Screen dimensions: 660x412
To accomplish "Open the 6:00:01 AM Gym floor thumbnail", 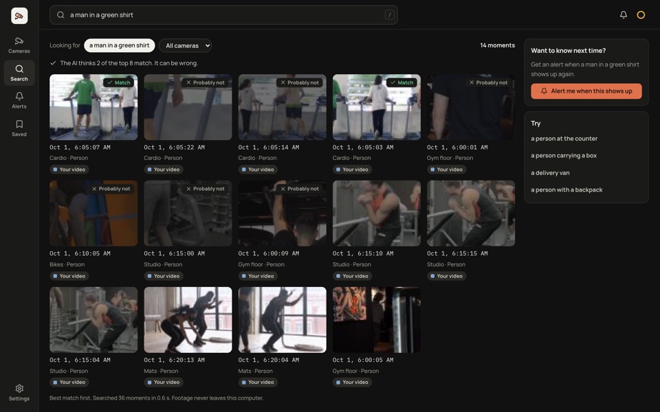I will point(470,107).
